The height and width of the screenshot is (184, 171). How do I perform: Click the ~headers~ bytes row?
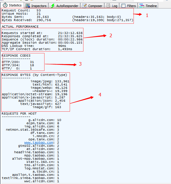point(50,91)
